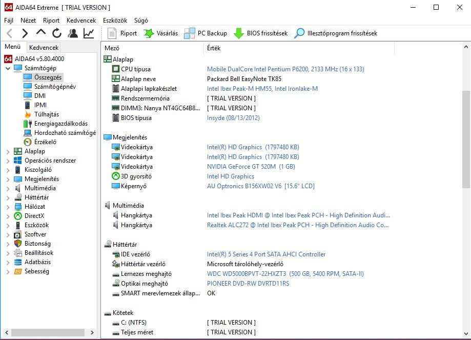Image resolution: width=471 pixels, height=340 pixels.
Task: Switch to the Kedvencek tab in the sidebar
Action: 44,48
